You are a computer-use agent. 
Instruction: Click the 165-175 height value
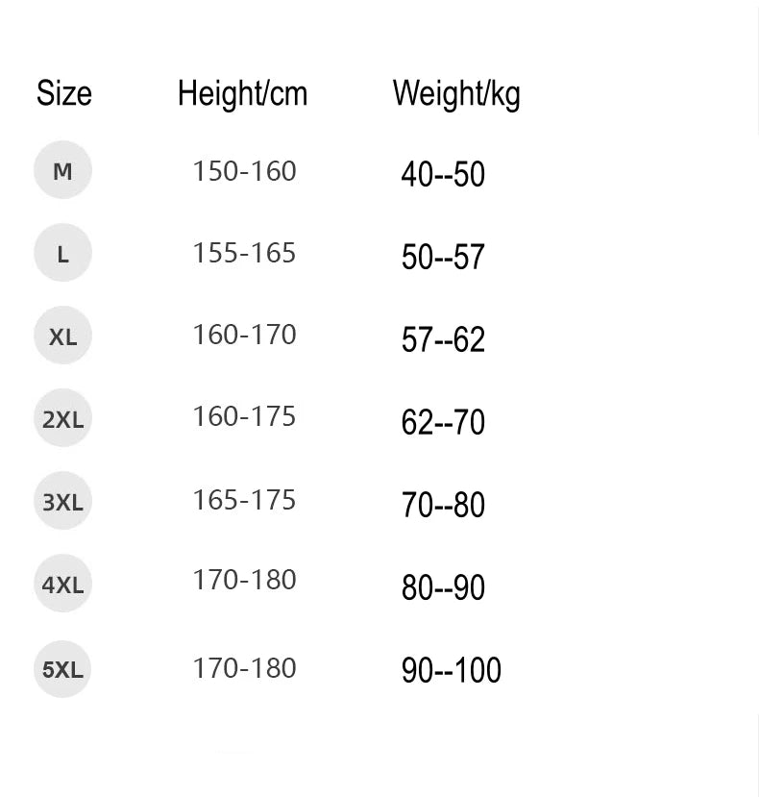tap(244, 500)
